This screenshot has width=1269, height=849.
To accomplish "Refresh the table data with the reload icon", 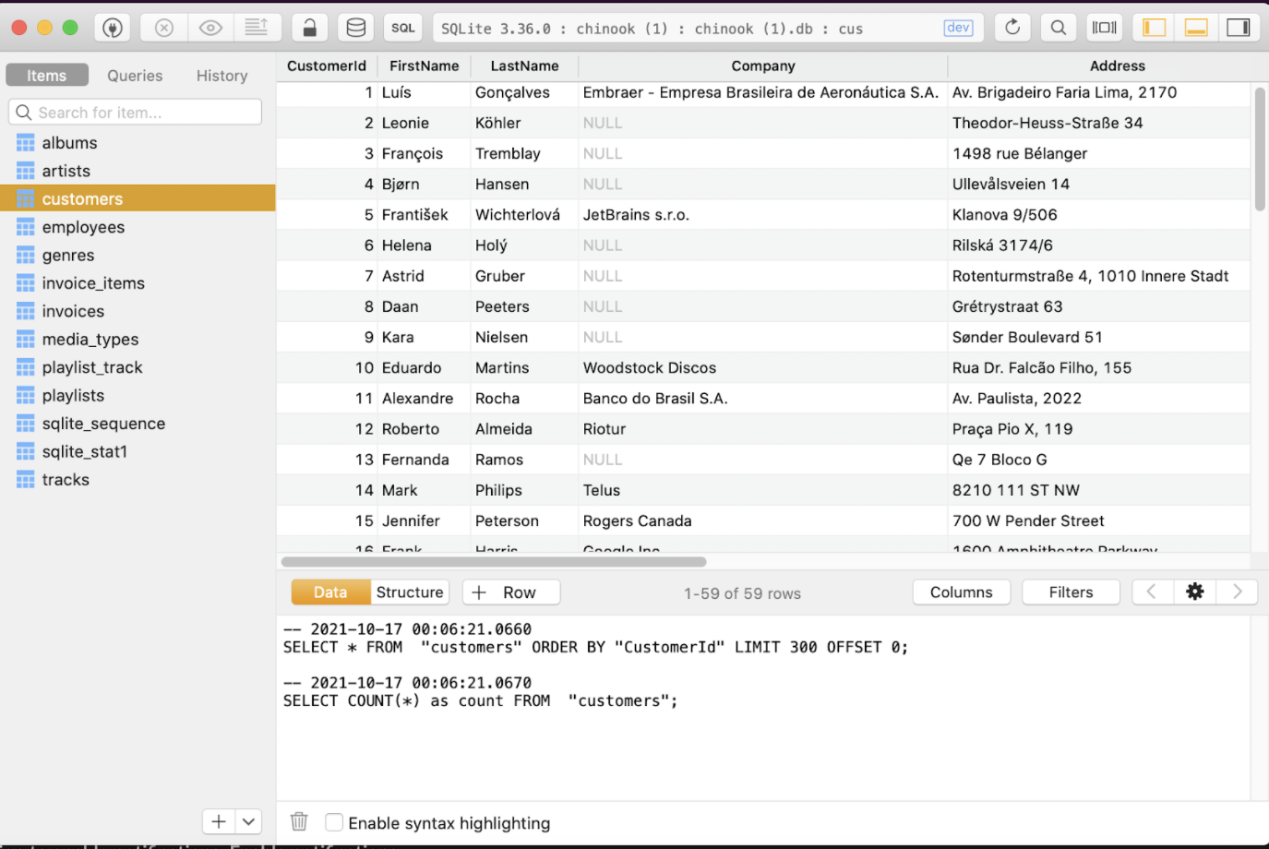I will click(1012, 28).
